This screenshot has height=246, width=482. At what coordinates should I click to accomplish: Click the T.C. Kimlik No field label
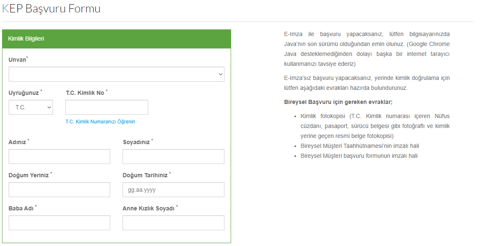(x=87, y=92)
